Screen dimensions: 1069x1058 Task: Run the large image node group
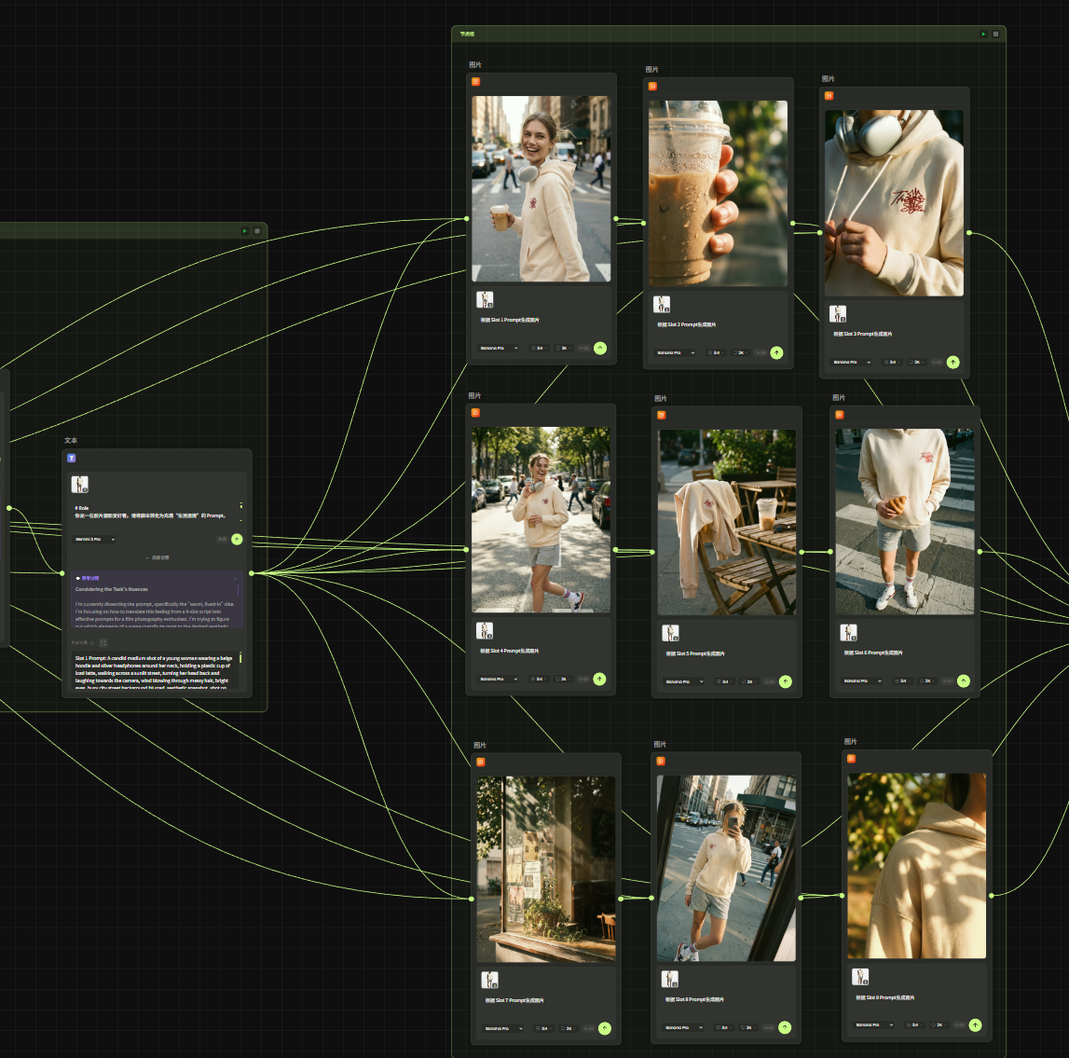(x=982, y=34)
